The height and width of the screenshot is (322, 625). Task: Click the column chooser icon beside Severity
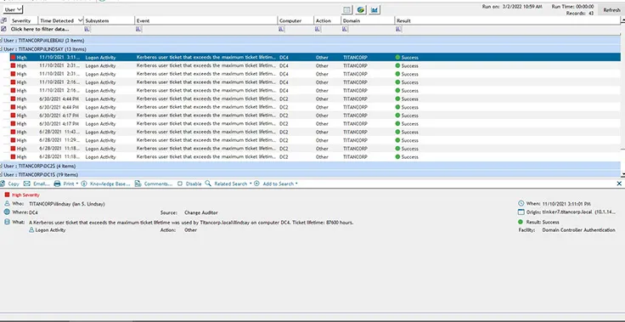(x=3, y=20)
